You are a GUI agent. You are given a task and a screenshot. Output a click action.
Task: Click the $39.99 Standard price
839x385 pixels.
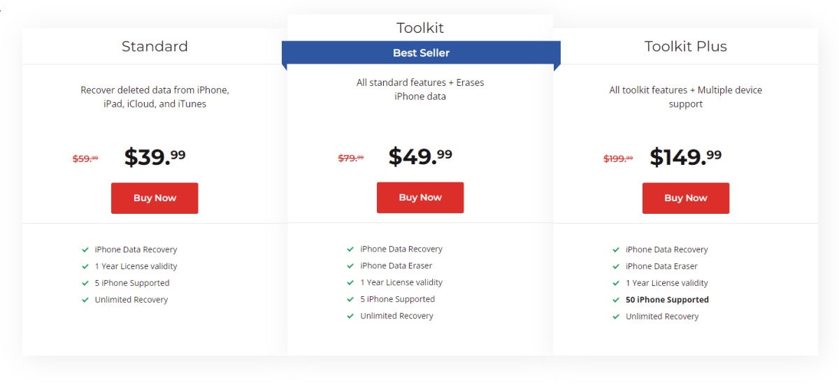pyautogui.click(x=155, y=157)
